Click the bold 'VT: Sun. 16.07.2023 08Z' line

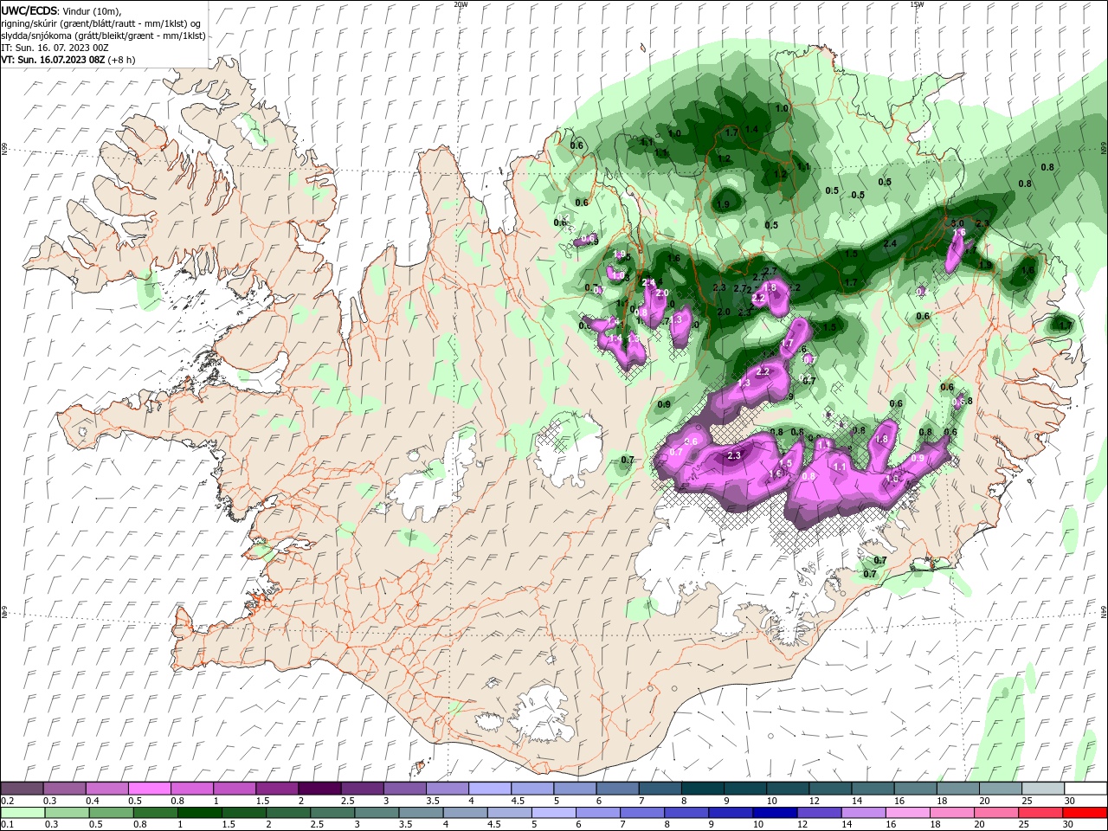click(53, 60)
